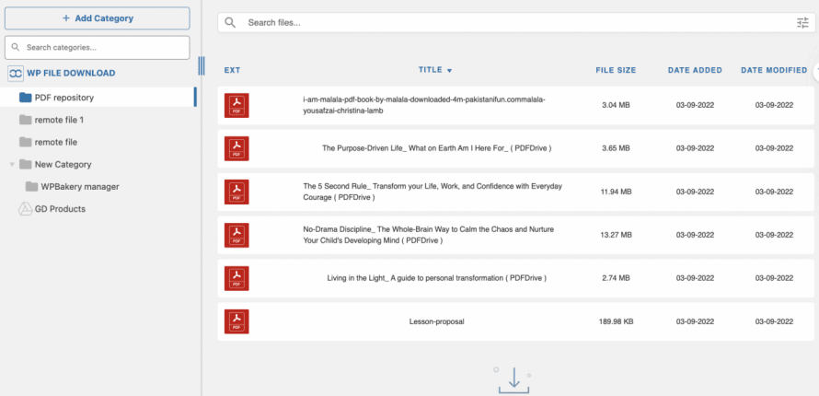Sort by Date Added column header
The image size is (819, 396).
(x=695, y=70)
